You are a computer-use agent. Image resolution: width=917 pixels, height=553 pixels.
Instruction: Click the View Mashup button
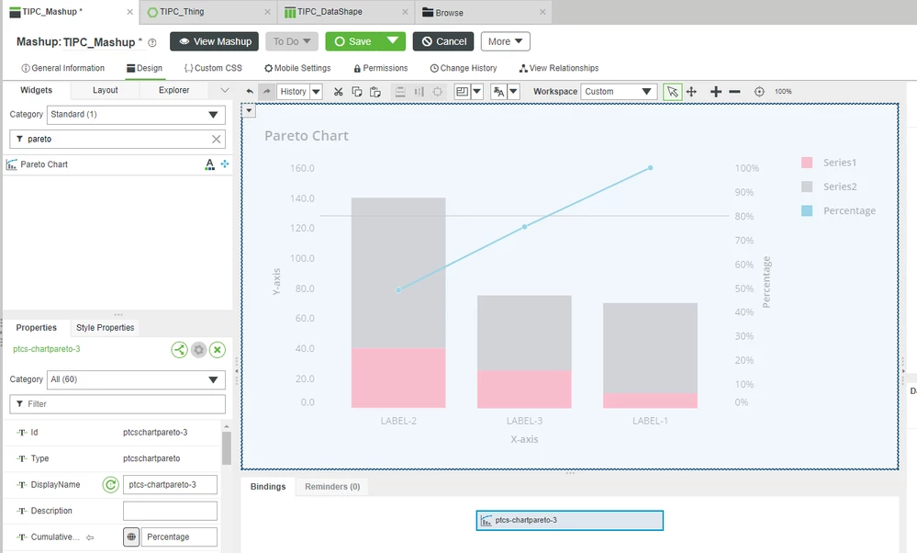pos(215,41)
